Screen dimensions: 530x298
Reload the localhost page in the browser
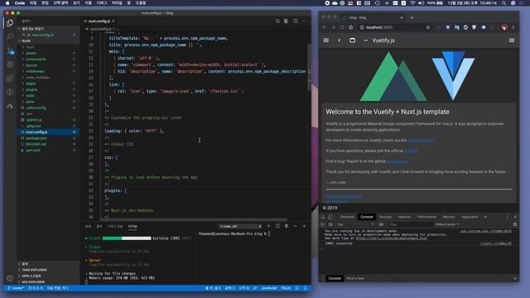(x=342, y=27)
